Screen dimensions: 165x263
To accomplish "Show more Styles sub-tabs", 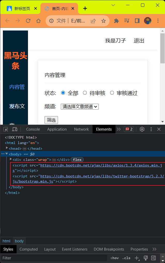I will click(x=155, y=249).
